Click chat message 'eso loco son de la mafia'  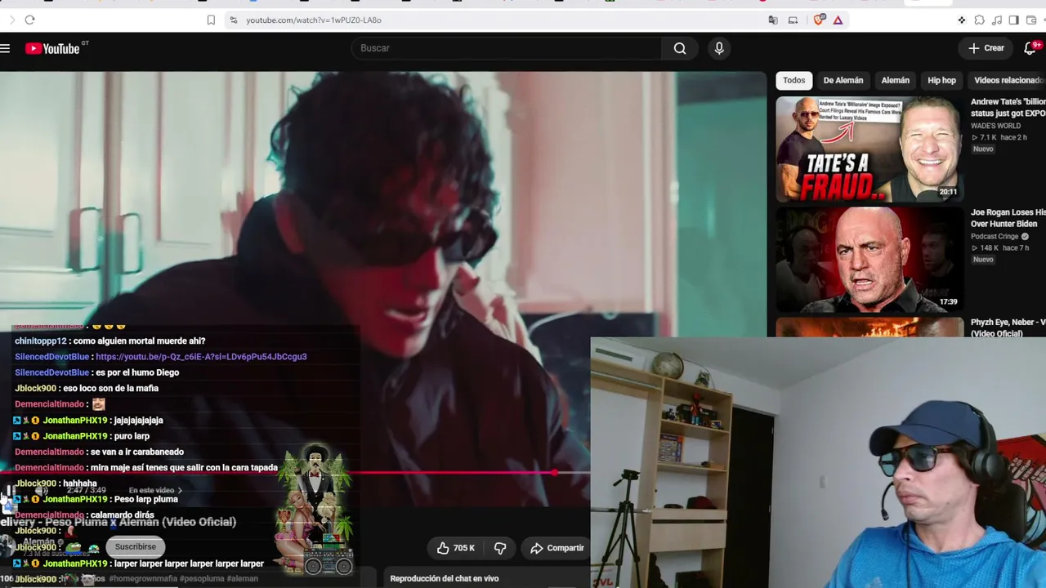tap(110, 389)
